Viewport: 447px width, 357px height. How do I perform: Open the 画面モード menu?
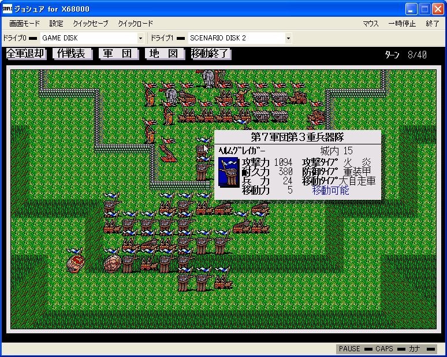tap(24, 23)
